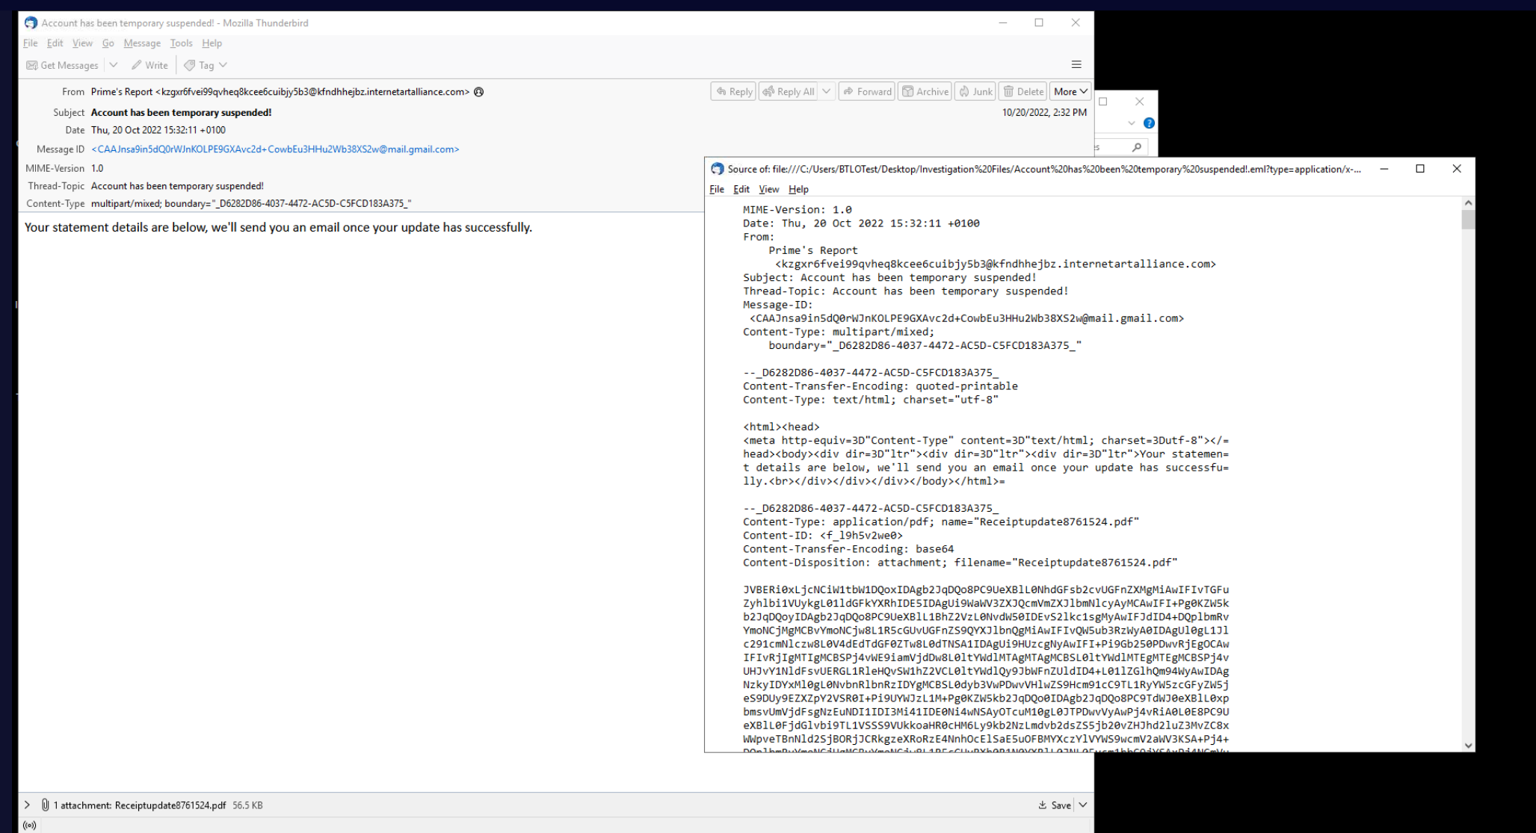This screenshot has width=1536, height=833.
Task: Click the Message ID link
Action: coord(275,149)
